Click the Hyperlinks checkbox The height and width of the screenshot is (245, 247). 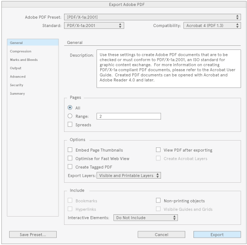[x=70, y=209]
